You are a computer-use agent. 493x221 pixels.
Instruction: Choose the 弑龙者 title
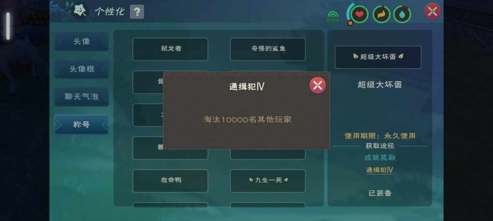click(170, 49)
